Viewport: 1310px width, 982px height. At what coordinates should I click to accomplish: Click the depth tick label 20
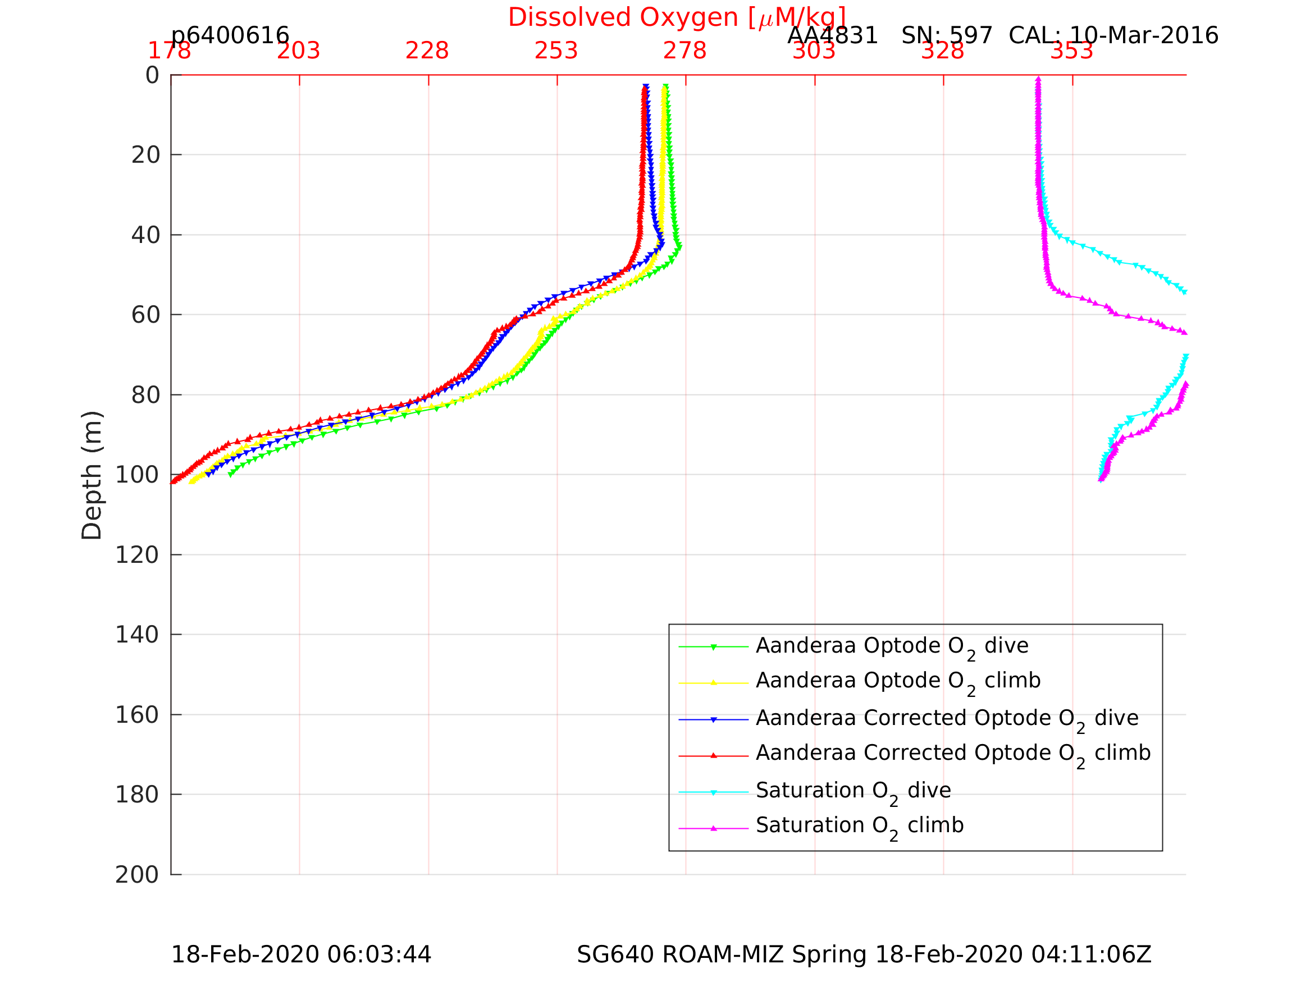point(145,155)
